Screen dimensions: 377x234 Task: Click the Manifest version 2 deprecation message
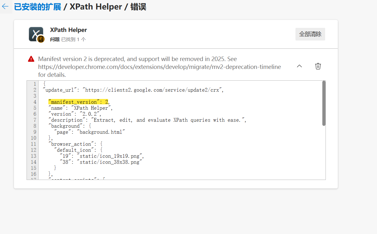159,67
